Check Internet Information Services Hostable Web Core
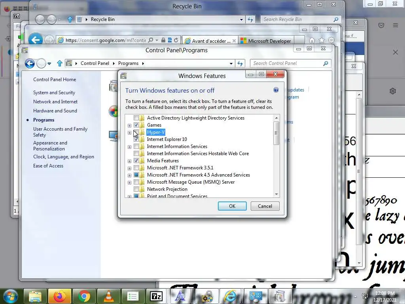This screenshot has width=405, height=304. tap(136, 154)
